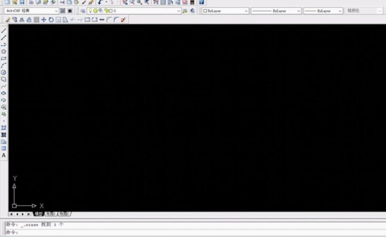Select the Move tool
Screen dimensions: 386x237
(x=44, y=20)
